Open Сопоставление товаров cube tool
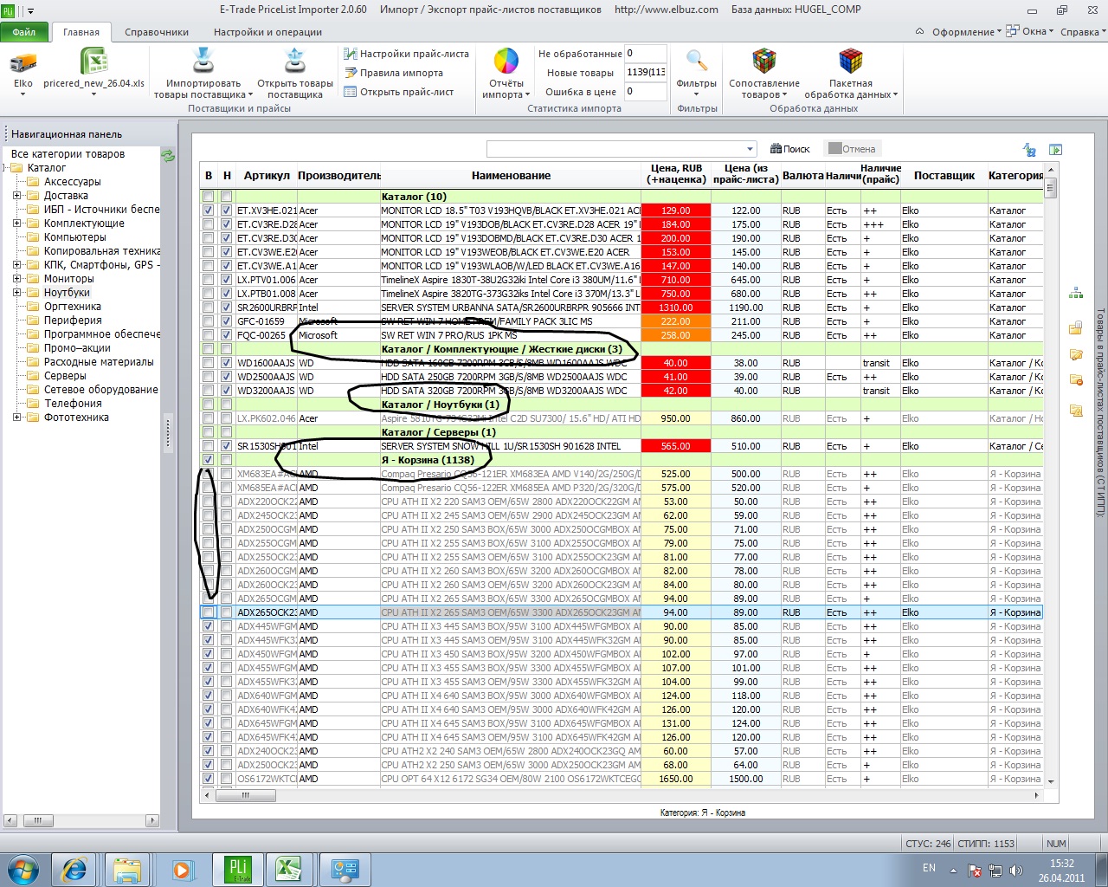Screen dimensions: 1108x887 [764, 62]
